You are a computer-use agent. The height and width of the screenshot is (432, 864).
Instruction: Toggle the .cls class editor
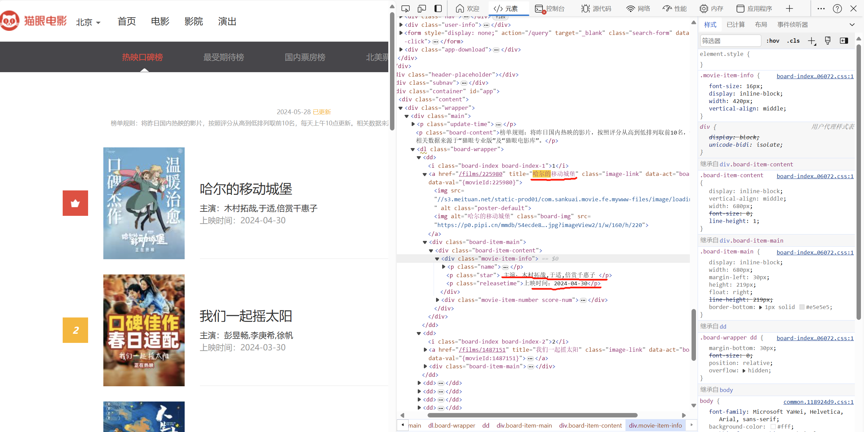coord(793,41)
